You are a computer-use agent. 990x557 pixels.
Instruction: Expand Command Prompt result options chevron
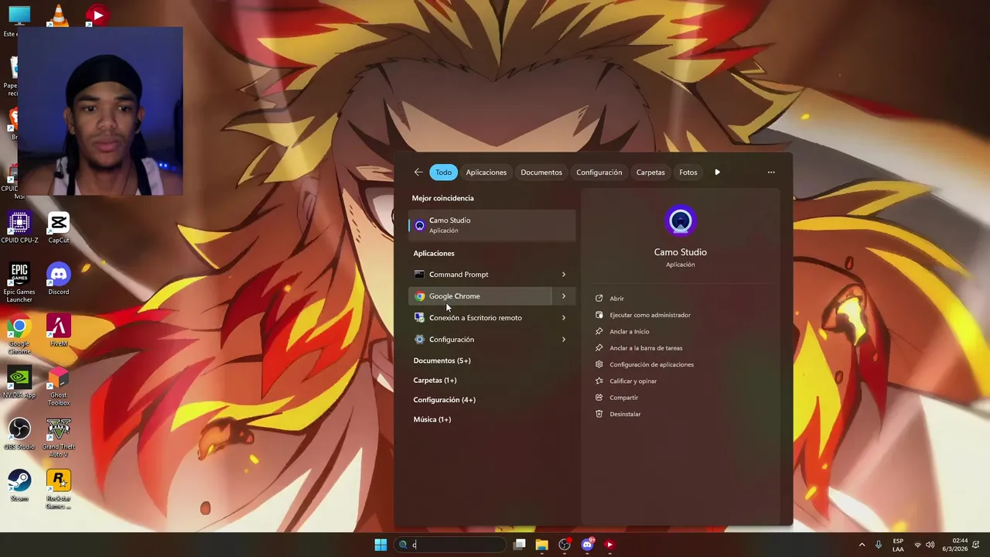pyautogui.click(x=563, y=275)
